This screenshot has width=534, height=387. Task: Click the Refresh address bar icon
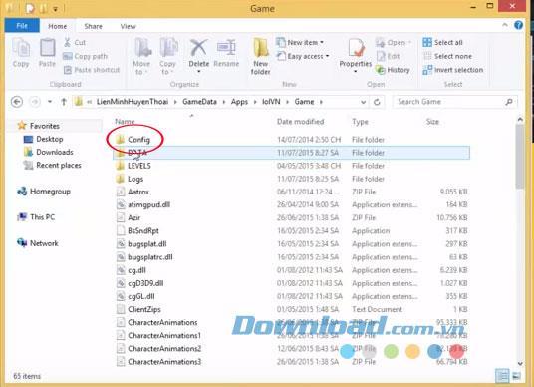tap(377, 102)
